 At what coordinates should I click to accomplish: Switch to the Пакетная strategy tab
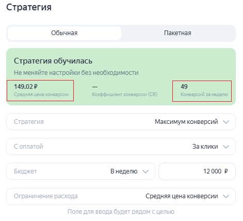177,33
